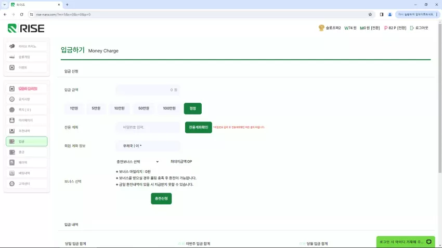The height and width of the screenshot is (248, 442).
Task: Expand the charge bonus selection dropdown
Action: point(138,162)
